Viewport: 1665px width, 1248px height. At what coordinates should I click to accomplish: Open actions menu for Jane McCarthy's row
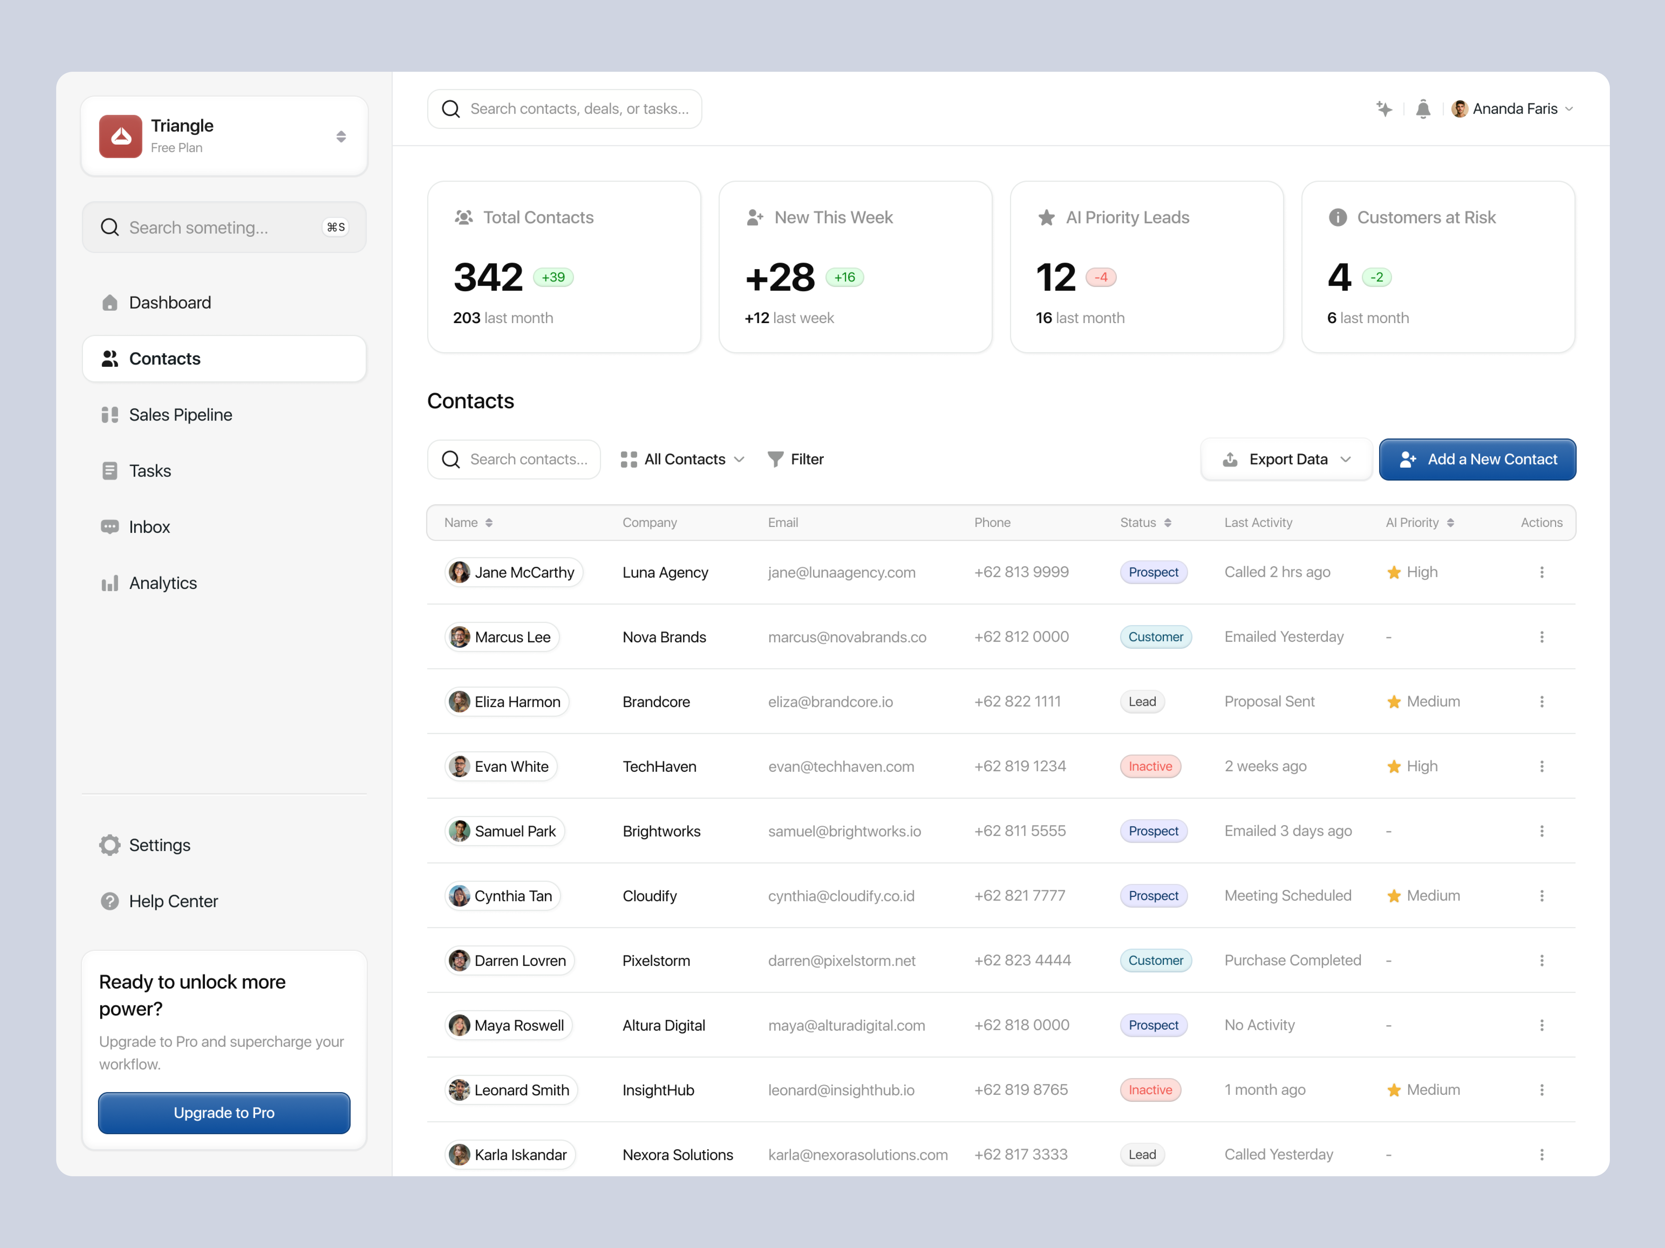click(x=1542, y=572)
